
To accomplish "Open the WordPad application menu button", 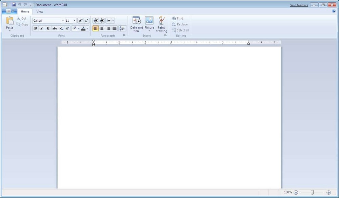I will click(9, 12).
